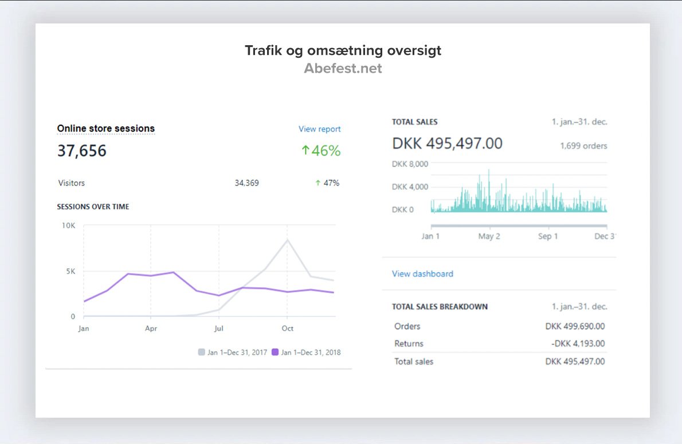
Task: Open the View dashboard link
Action: pyautogui.click(x=422, y=274)
